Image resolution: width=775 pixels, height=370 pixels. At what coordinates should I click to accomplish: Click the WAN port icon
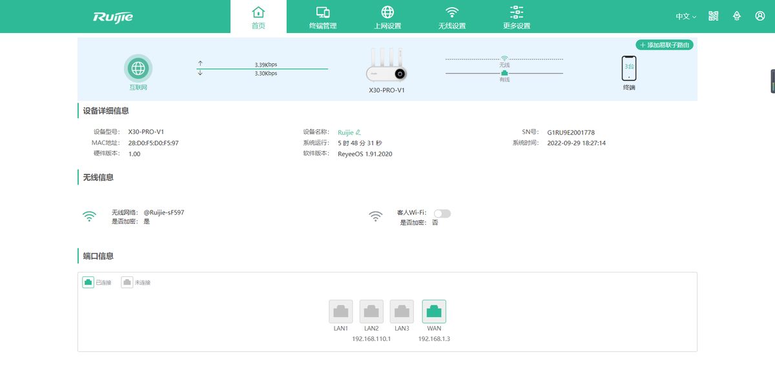coord(434,312)
